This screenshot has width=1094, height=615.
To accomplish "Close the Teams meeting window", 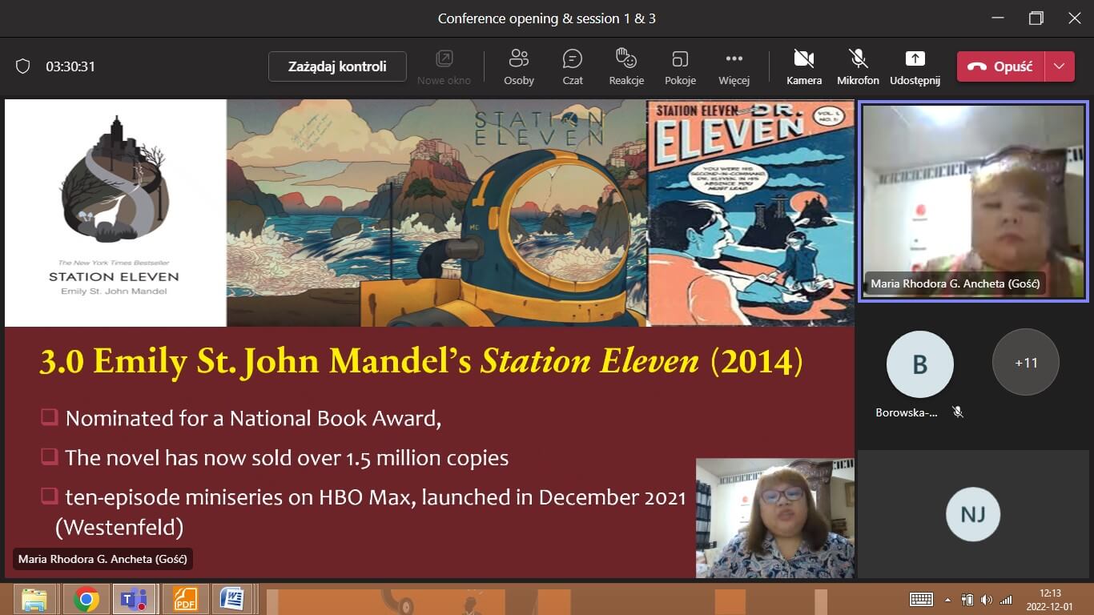I will tap(1075, 18).
